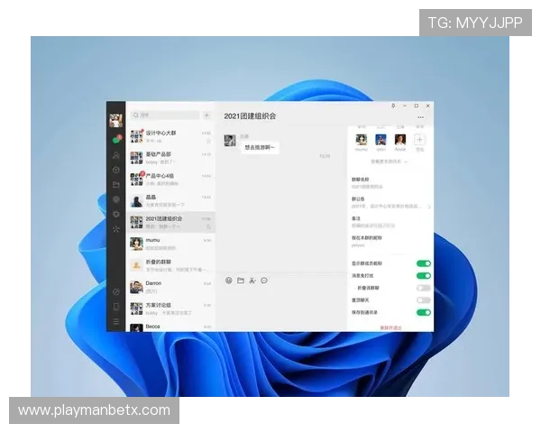Viewport: 541px width, 433px height.
Task: Open the three-dot chat info menu
Action: point(420,117)
